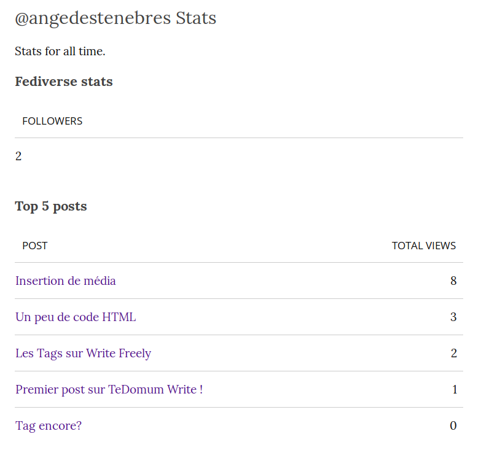
Task: Open the "Un peu de code HTML" post
Action: pyautogui.click(x=76, y=317)
